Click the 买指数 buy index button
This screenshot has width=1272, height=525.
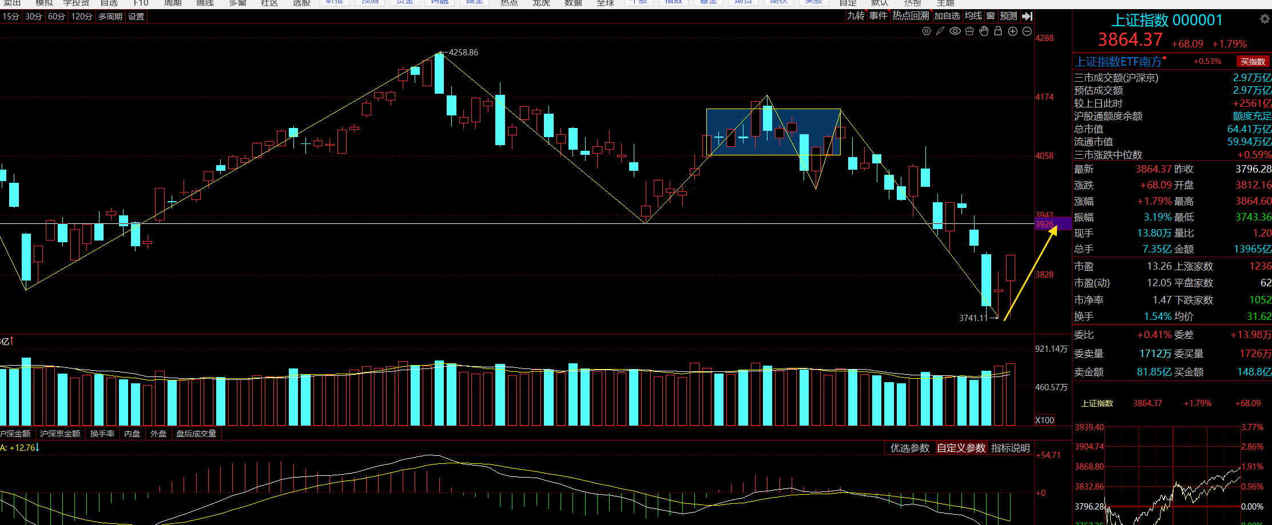1253,62
